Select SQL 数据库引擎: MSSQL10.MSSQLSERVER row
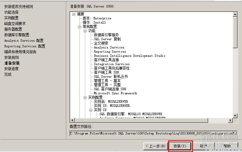The width and height of the screenshot is (242, 152). click(x=131, y=114)
